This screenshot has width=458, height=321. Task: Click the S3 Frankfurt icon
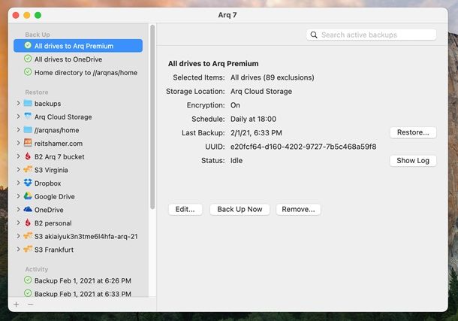click(x=28, y=250)
